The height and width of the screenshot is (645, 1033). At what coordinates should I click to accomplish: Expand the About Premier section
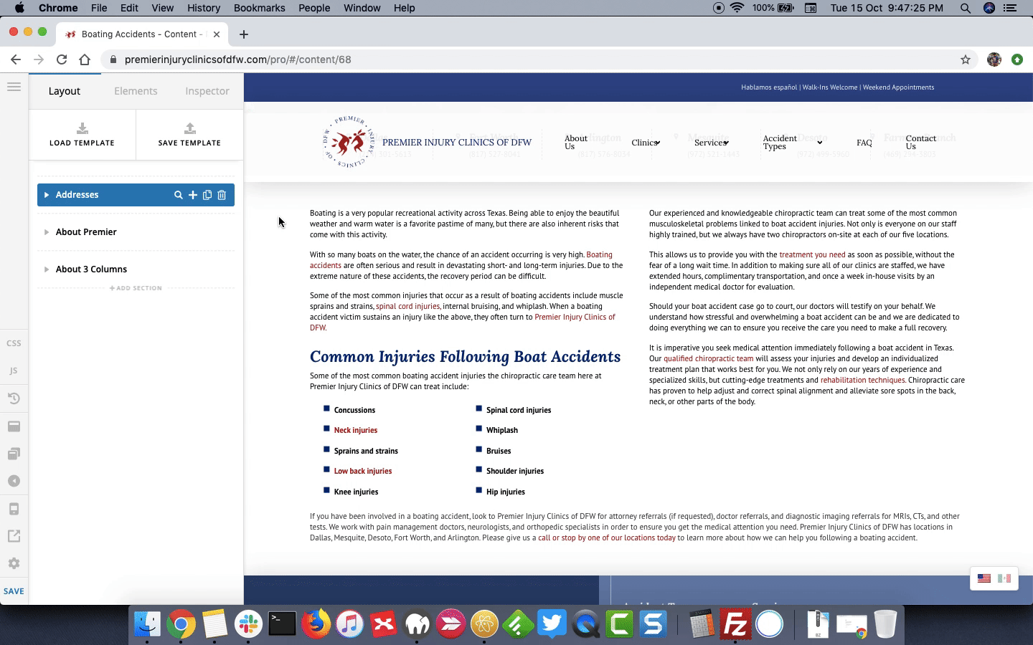tap(47, 232)
